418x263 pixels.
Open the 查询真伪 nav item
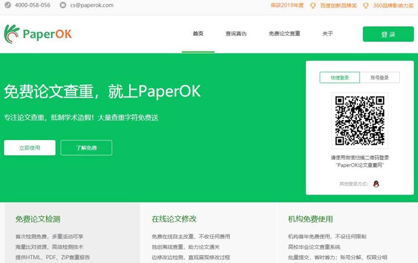pyautogui.click(x=236, y=33)
